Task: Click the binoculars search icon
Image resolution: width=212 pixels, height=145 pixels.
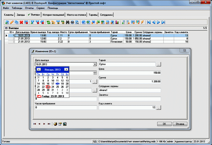Action: pos(68,22)
